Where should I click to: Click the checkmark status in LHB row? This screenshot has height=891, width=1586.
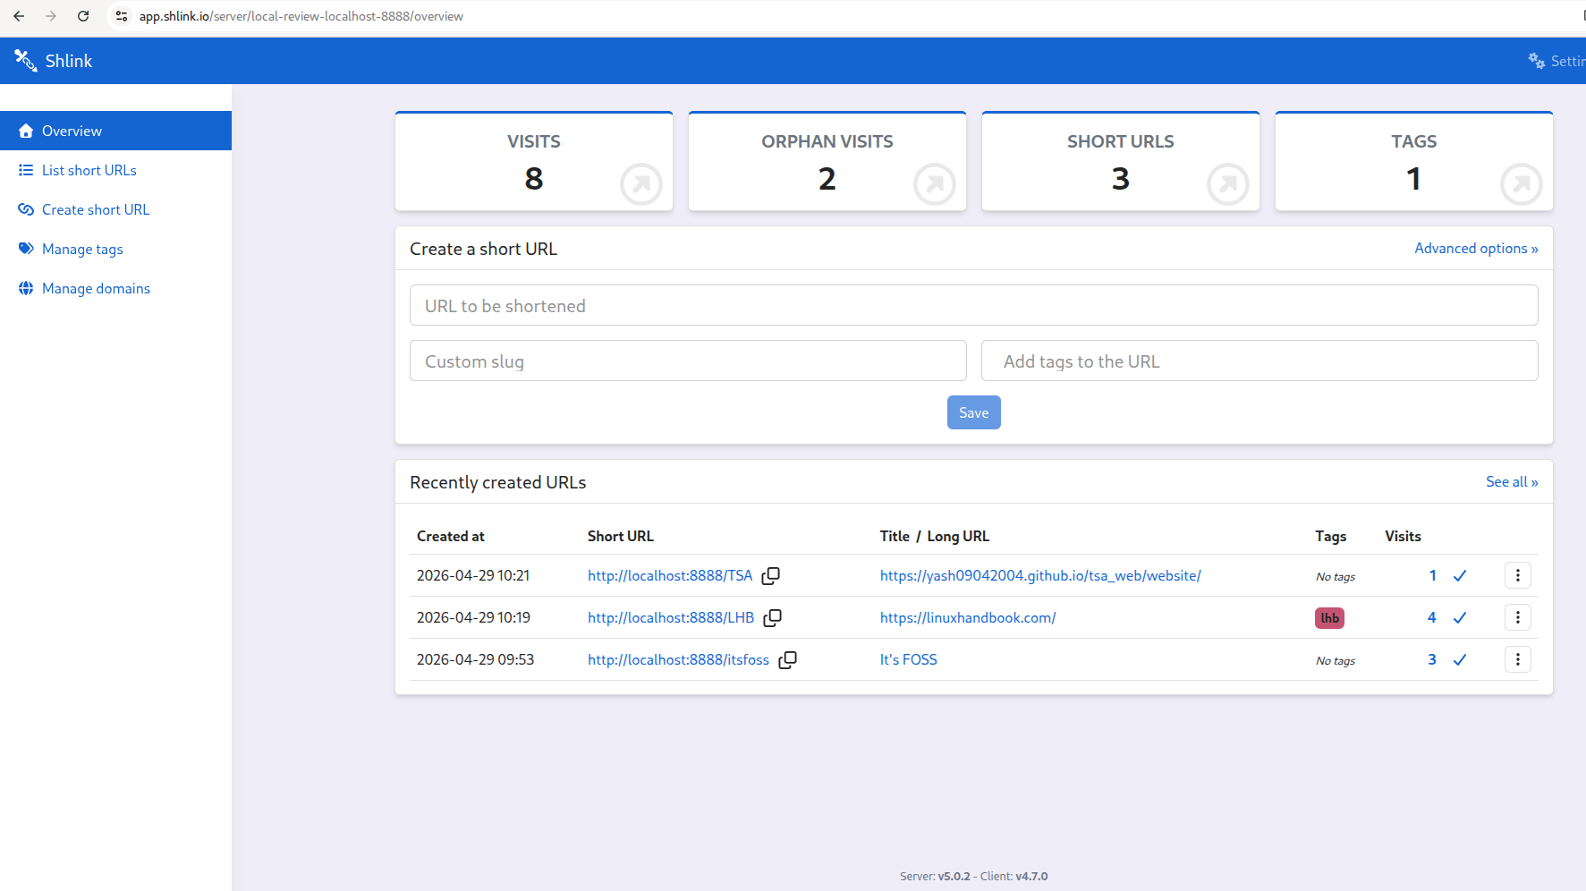(1460, 618)
